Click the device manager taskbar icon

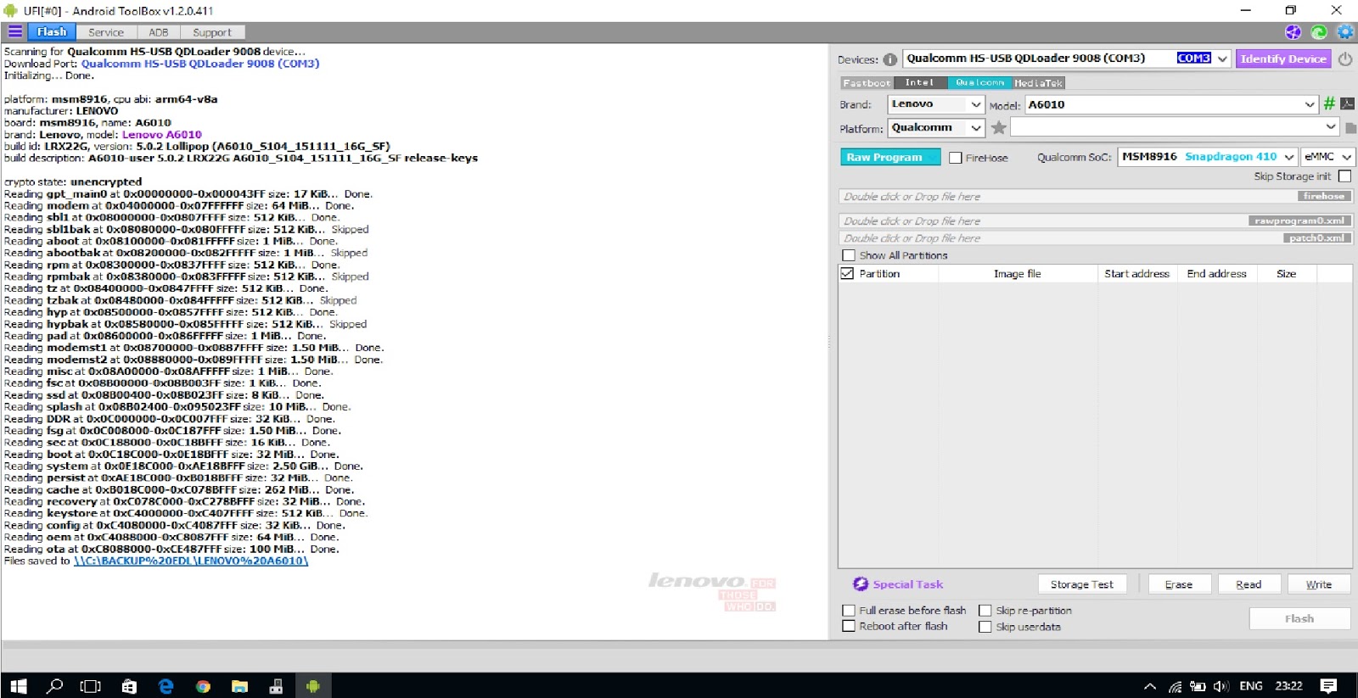pyautogui.click(x=276, y=686)
